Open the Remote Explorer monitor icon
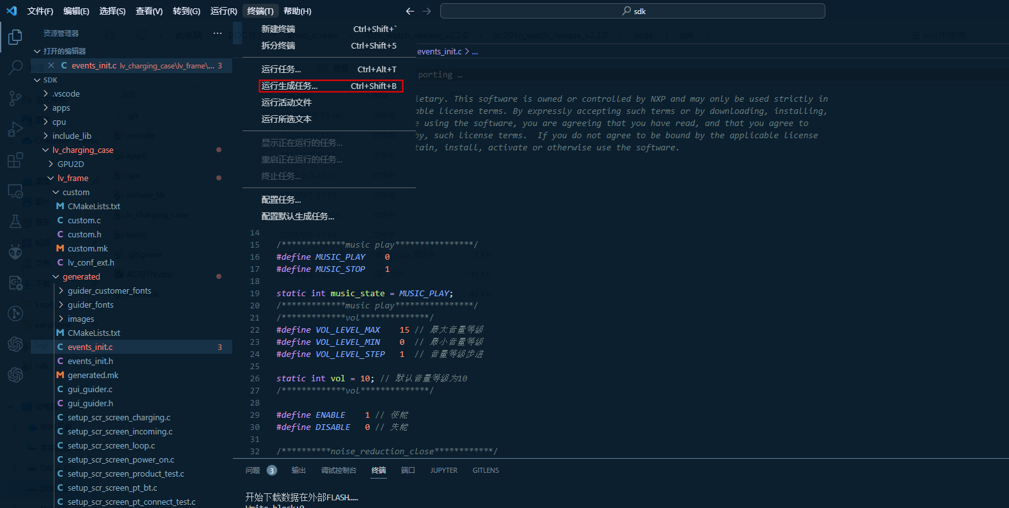1009x508 pixels. click(15, 191)
